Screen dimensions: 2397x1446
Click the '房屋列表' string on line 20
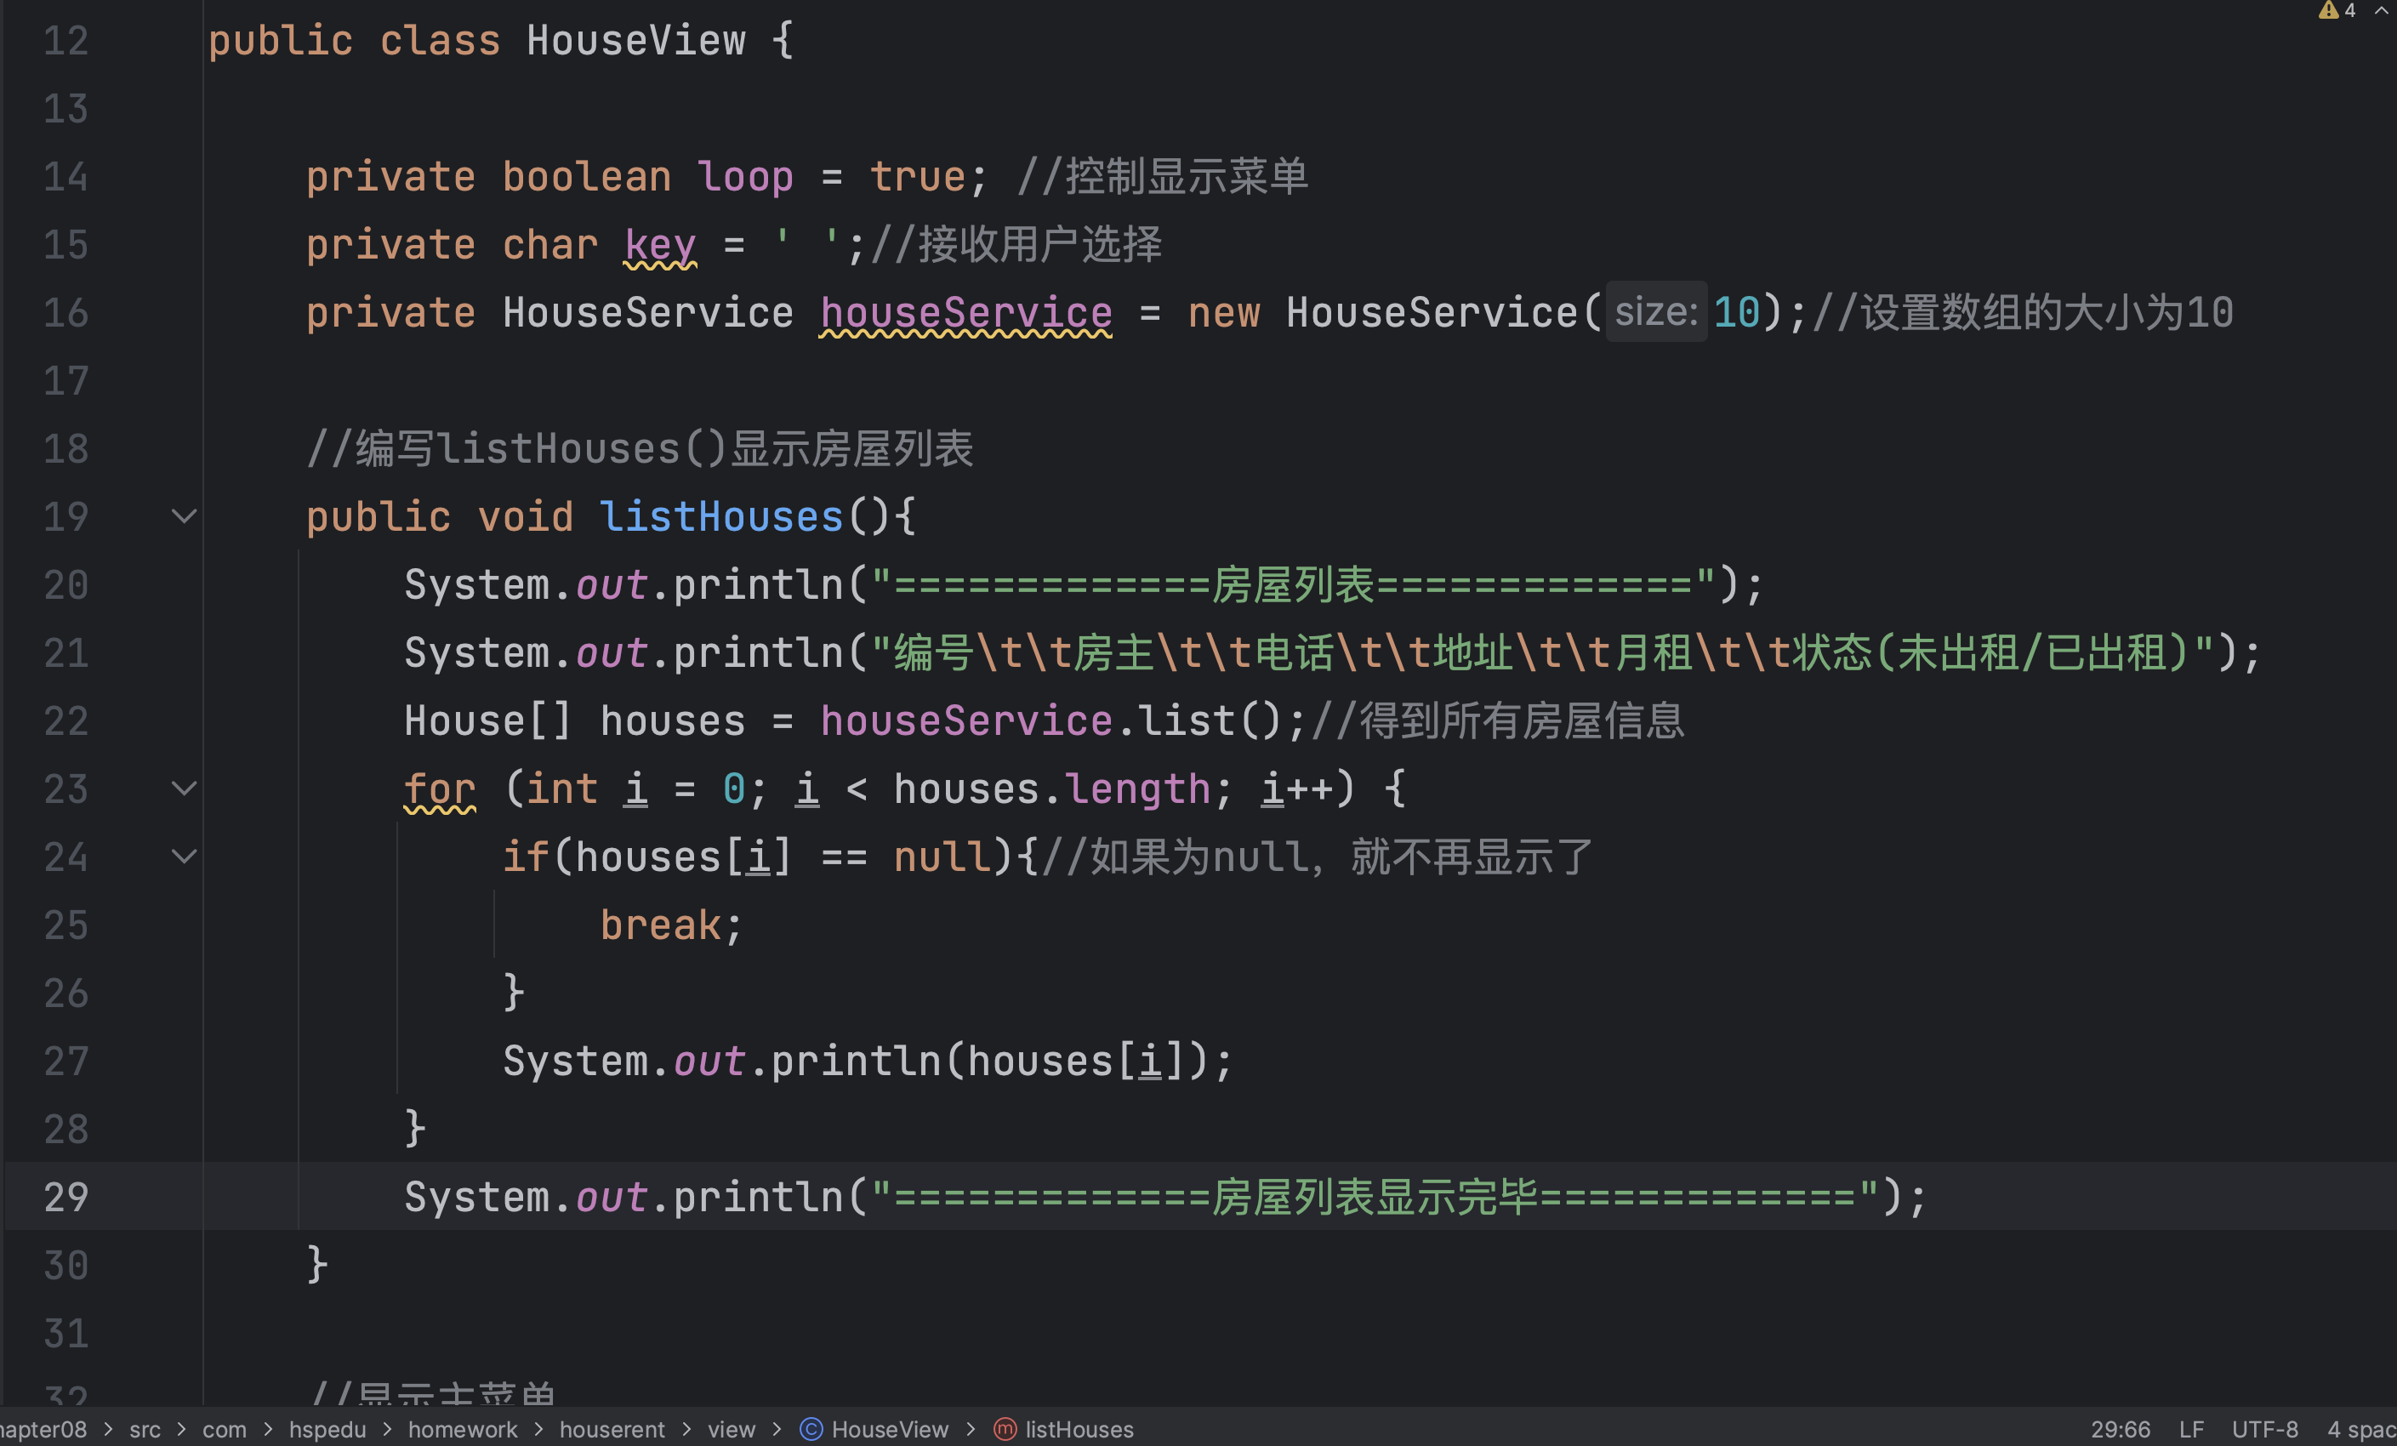pyautogui.click(x=1293, y=585)
